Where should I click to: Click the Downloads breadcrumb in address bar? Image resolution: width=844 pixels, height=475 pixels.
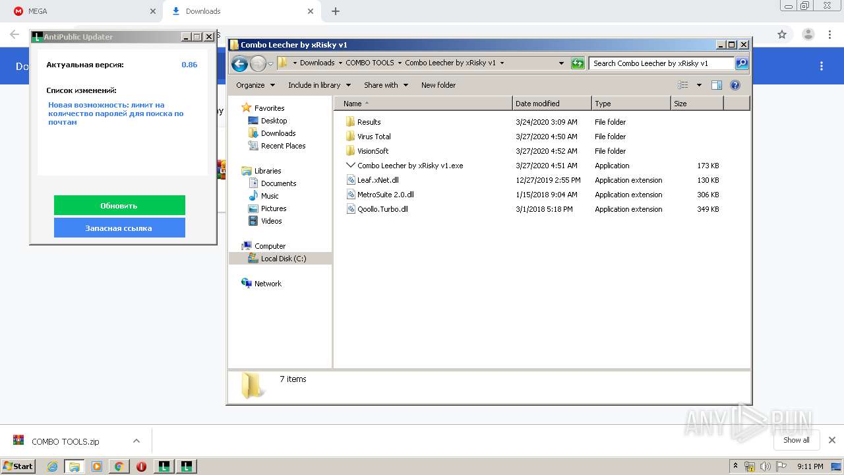pos(317,63)
